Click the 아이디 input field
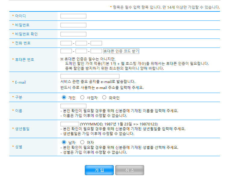 pos(73,16)
